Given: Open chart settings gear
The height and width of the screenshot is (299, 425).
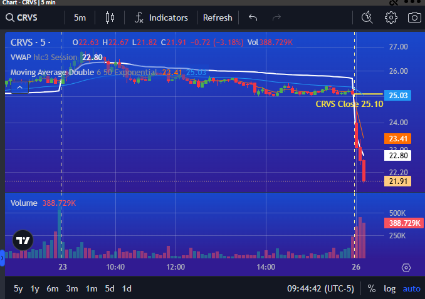Looking at the screenshot, I should click(391, 18).
